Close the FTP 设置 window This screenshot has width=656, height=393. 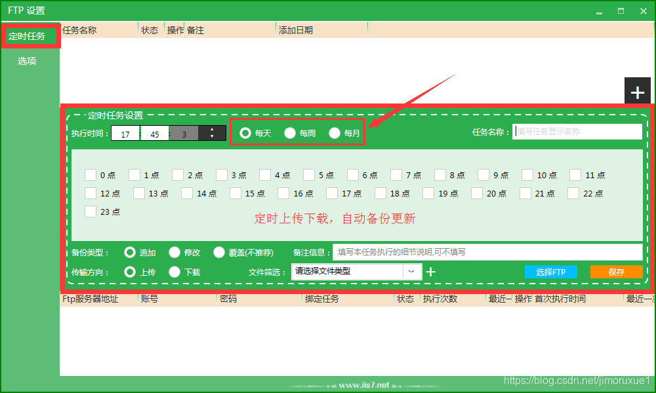coord(644,11)
